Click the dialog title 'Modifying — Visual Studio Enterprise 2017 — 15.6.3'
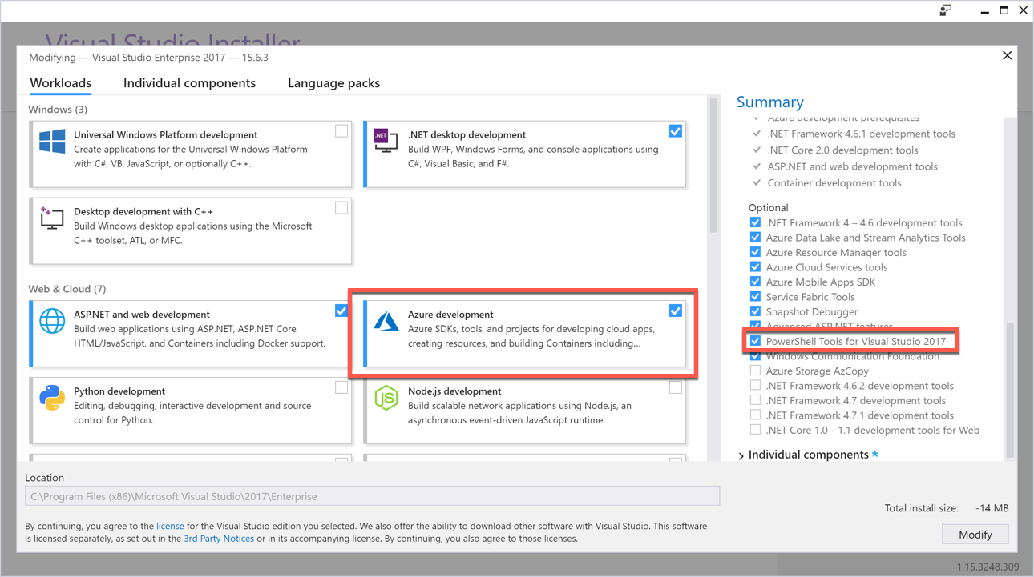This screenshot has width=1034, height=577. click(148, 58)
